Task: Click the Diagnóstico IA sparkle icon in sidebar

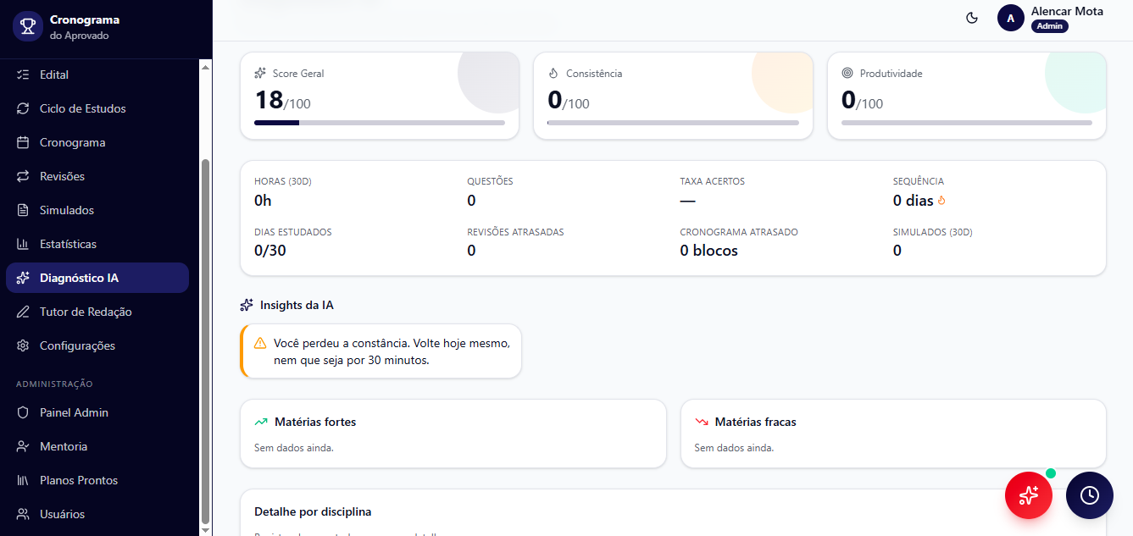Action: click(23, 278)
